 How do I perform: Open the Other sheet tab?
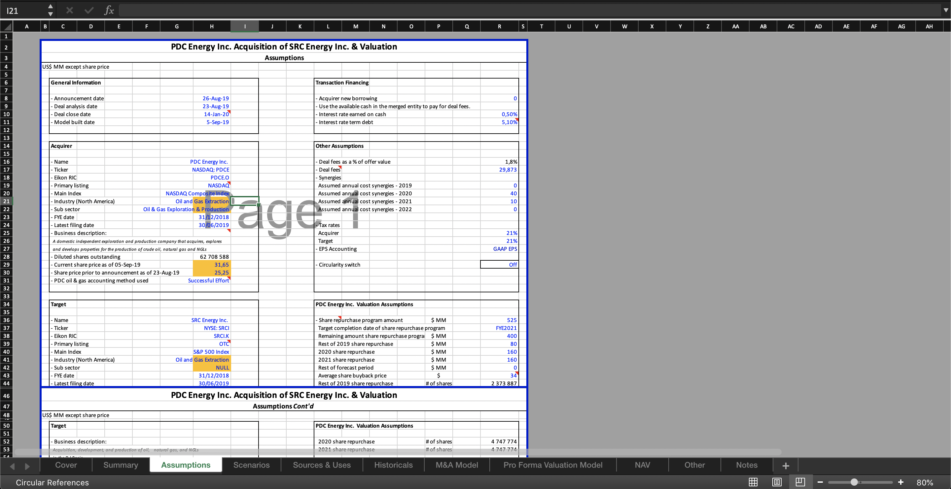(695, 465)
